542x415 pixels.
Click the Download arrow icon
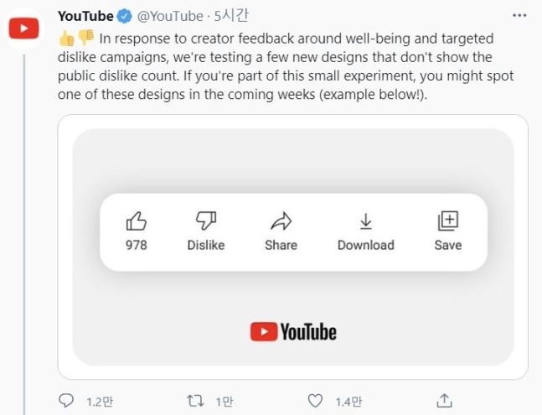tap(365, 221)
